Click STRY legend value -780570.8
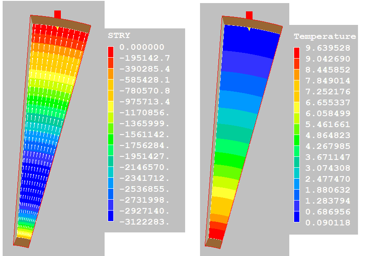Screen dimensions: 365x256 pos(144,91)
